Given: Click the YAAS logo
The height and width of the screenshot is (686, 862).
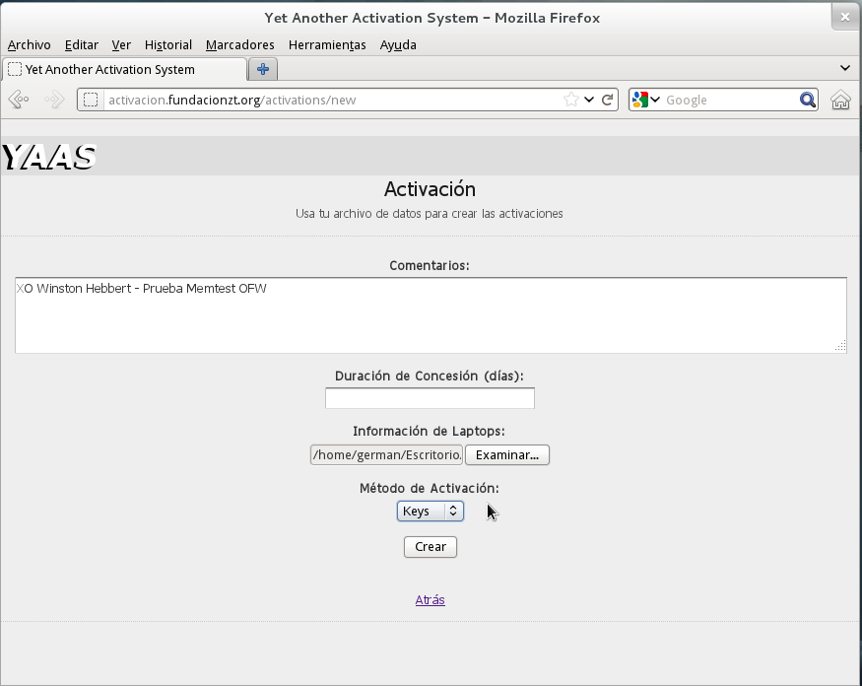Looking at the screenshot, I should coord(48,157).
